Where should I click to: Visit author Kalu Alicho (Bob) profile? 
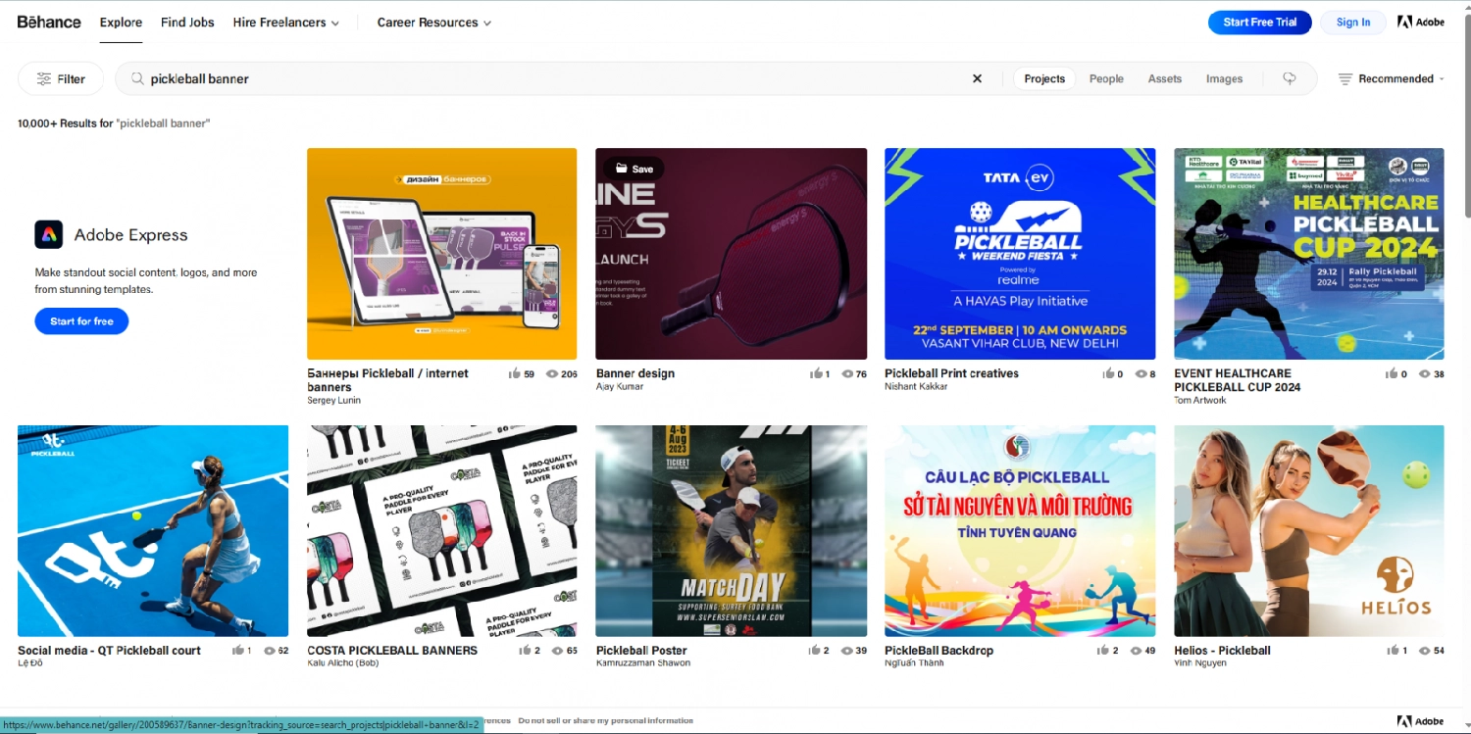tap(342, 663)
